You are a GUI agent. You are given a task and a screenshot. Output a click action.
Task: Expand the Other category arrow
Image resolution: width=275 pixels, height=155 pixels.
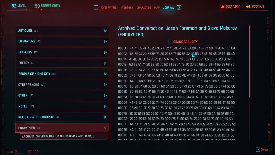coord(105,95)
